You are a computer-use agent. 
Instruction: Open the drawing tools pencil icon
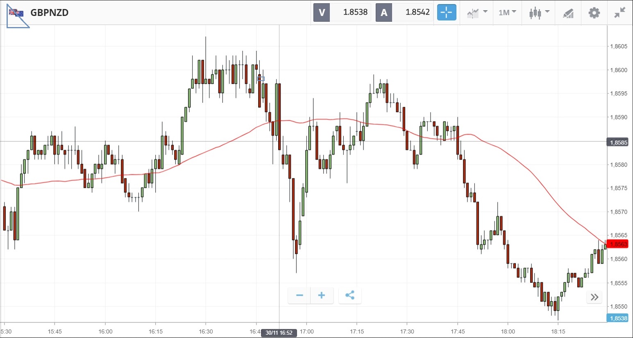click(568, 13)
